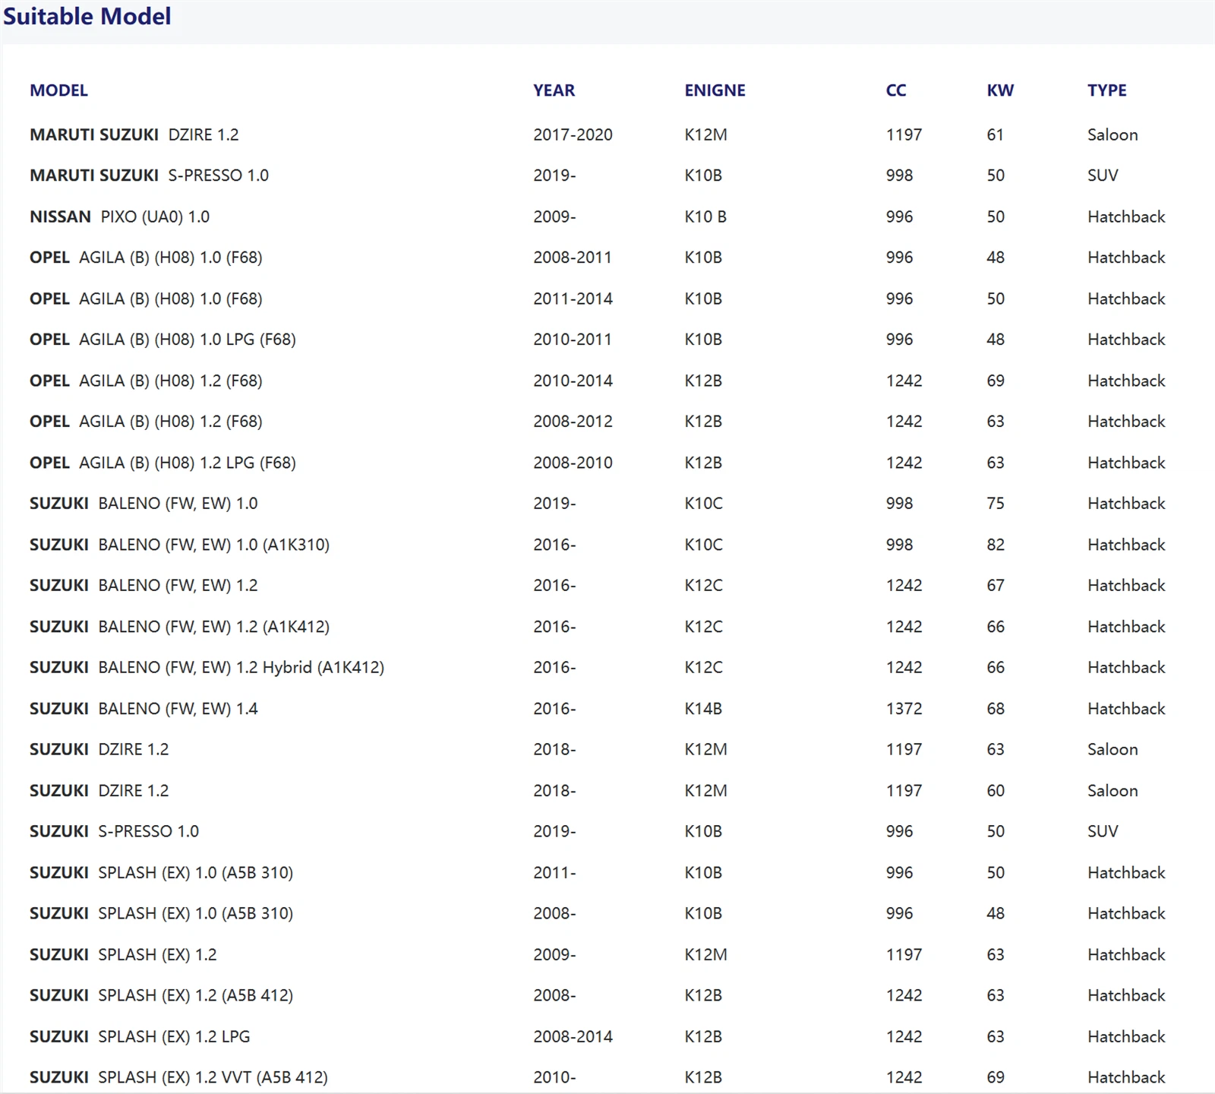Click KW value 75 in BALENO row
1215x1094 pixels.
click(x=996, y=504)
